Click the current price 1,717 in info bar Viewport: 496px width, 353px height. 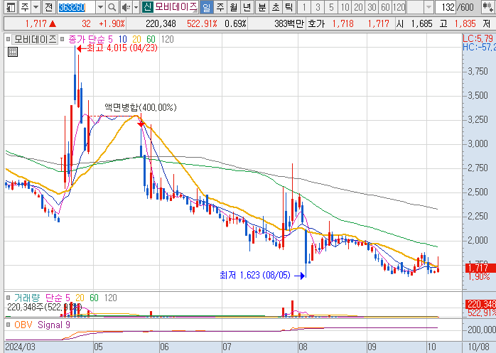pos(36,23)
